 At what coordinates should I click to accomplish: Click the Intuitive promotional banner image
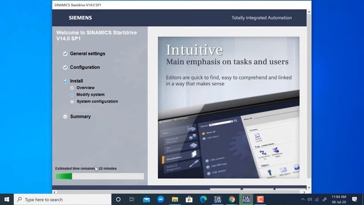click(x=229, y=108)
